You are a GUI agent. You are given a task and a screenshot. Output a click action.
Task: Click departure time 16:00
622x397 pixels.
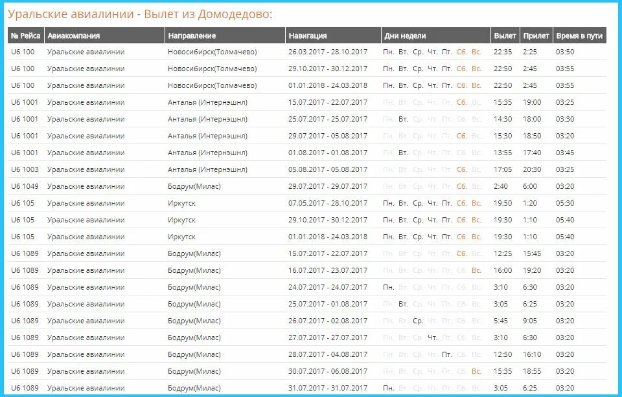[503, 270]
